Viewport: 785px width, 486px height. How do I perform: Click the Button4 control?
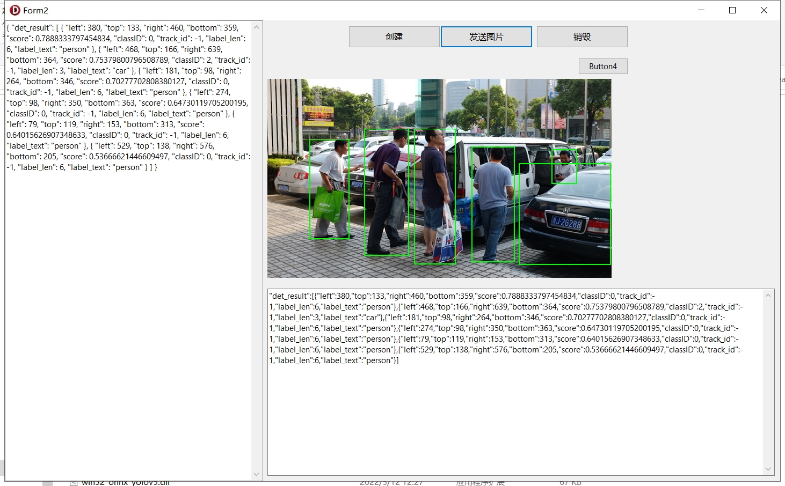[x=602, y=66]
